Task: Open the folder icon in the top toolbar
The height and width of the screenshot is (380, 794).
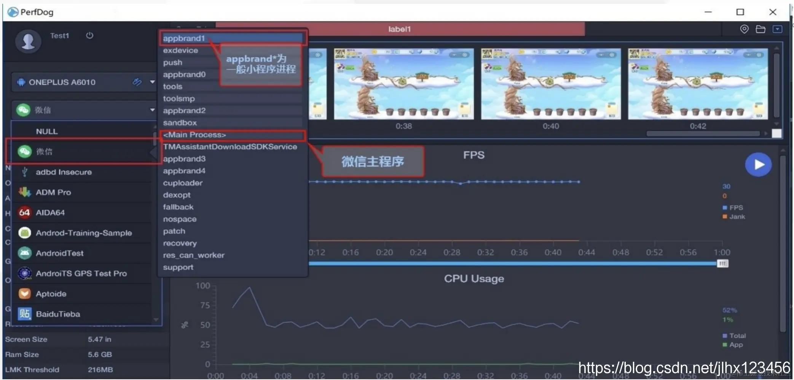Action: (x=761, y=29)
